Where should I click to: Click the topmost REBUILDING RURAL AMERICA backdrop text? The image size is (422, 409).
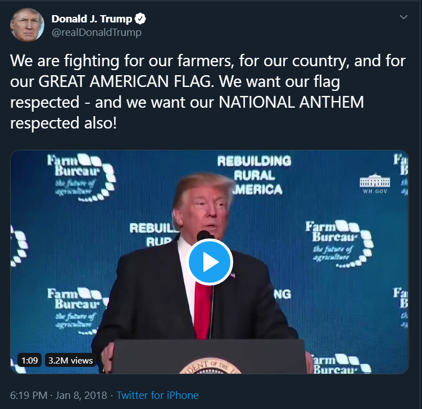(x=254, y=174)
